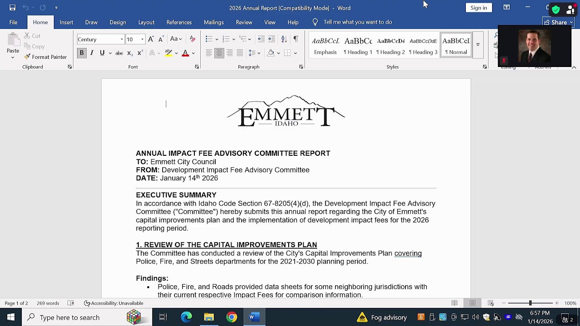This screenshot has height=326, width=580.
Task: Switch to Insert tab
Action: 66,22
